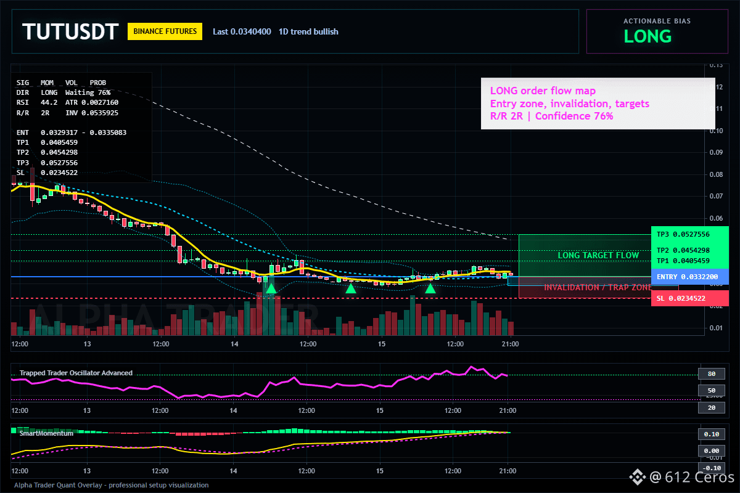Screen dimensions: 740x493
Task: Click the Trapped Trader Oscillator Advanced title
Action: 76,373
